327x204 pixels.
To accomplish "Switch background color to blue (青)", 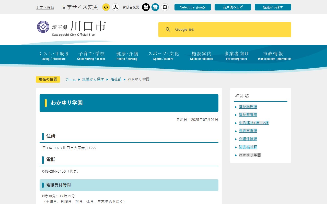I will (x=155, y=7).
